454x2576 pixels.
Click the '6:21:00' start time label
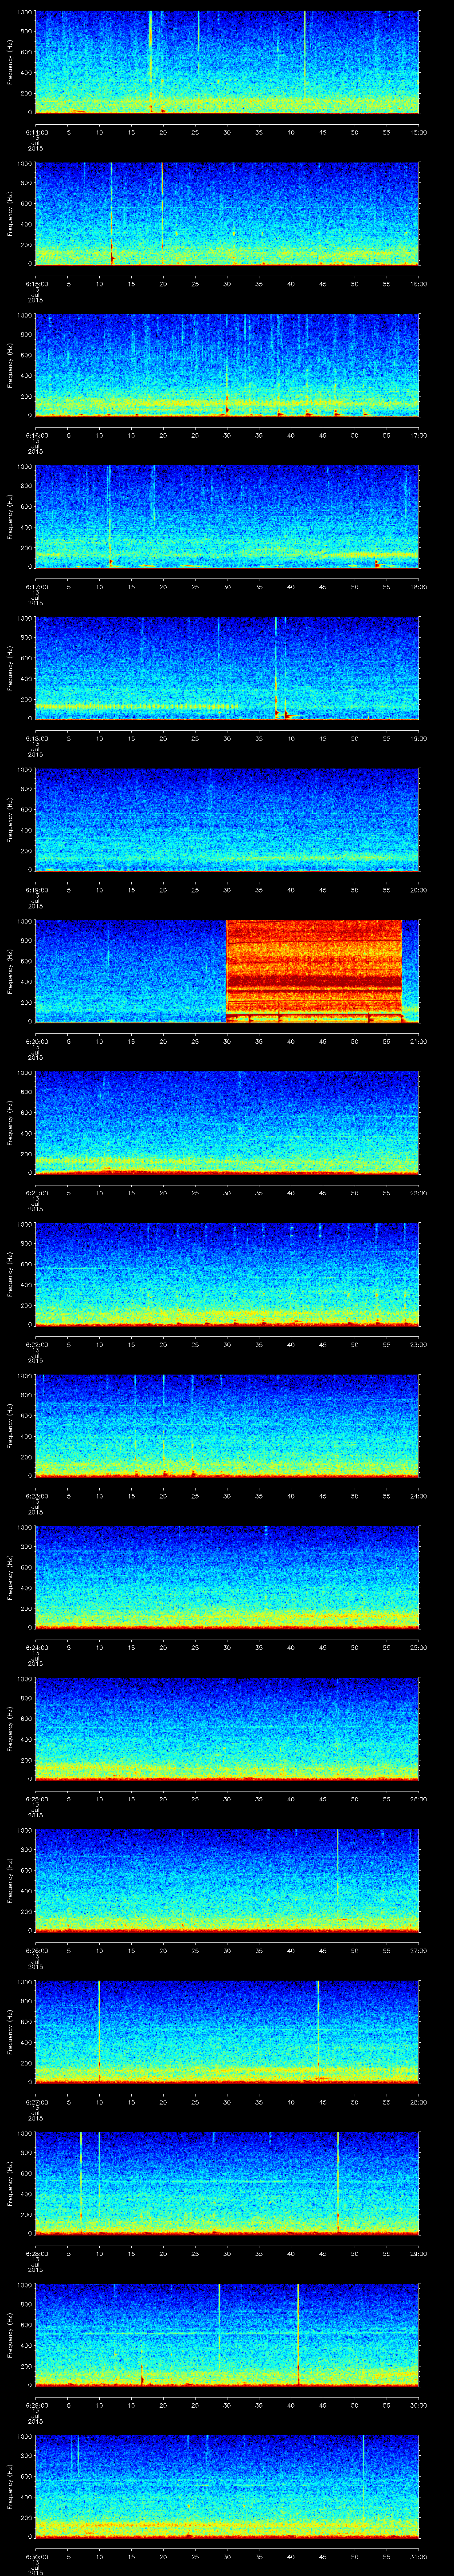tap(37, 1193)
